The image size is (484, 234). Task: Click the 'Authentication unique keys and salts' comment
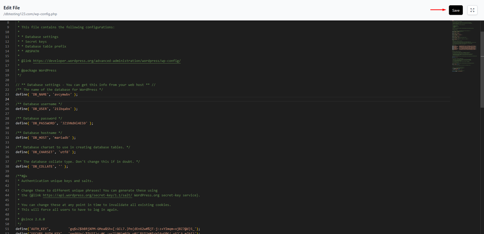pyautogui.click(x=56, y=181)
